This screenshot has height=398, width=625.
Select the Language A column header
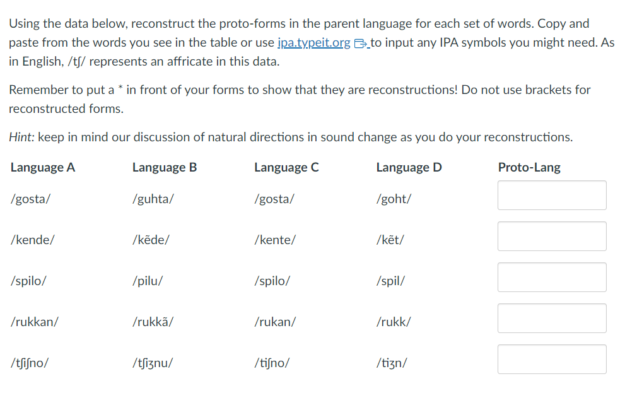(42, 167)
